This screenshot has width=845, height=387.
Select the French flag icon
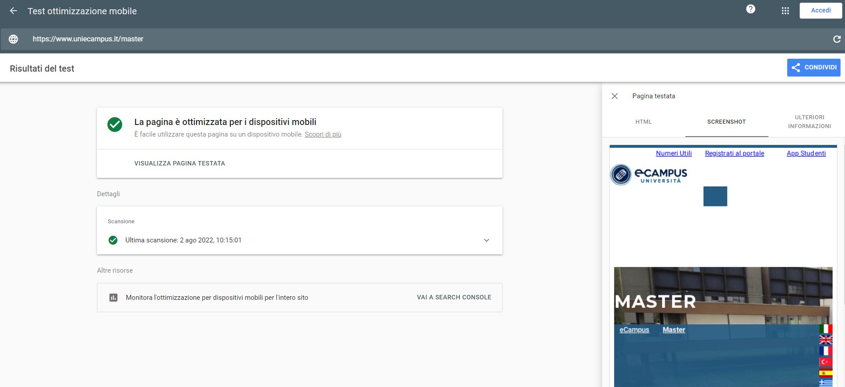pyautogui.click(x=826, y=351)
